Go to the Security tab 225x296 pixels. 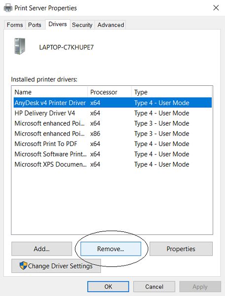pos(82,25)
